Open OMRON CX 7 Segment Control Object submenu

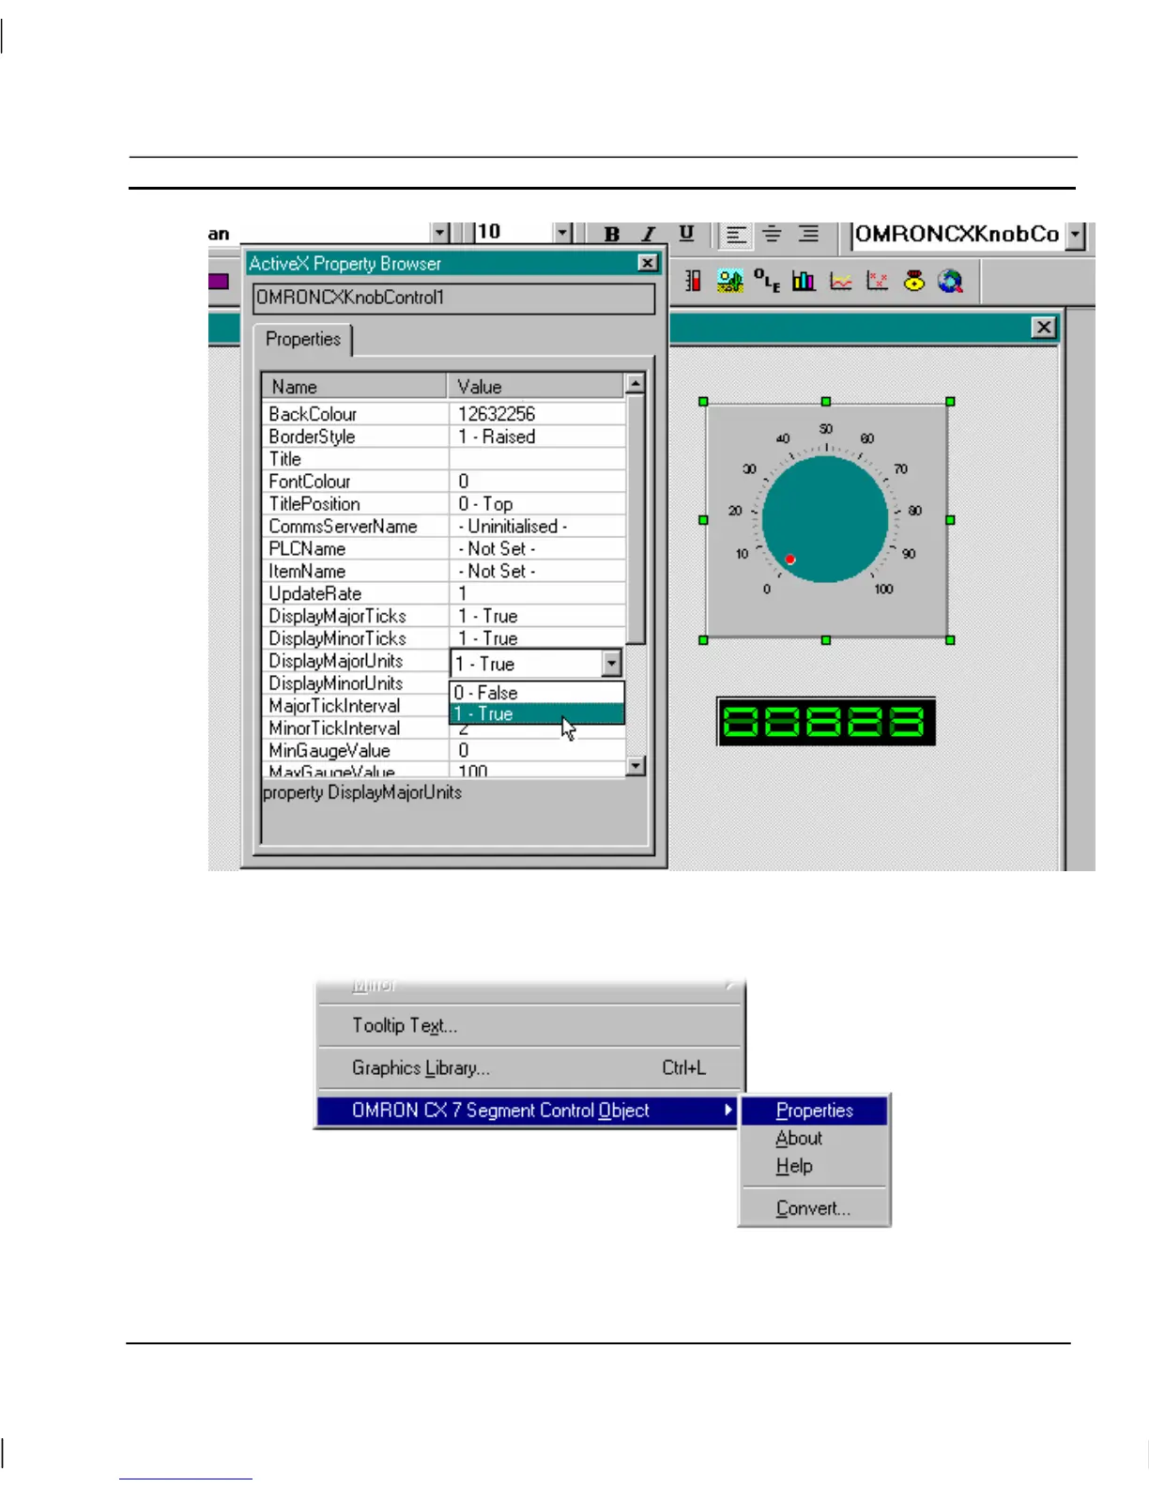pos(529,1111)
